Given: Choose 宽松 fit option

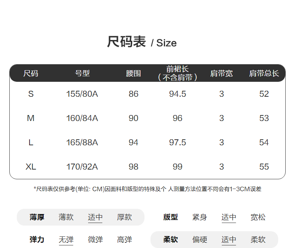Looking at the screenshot, I should [x=258, y=217].
